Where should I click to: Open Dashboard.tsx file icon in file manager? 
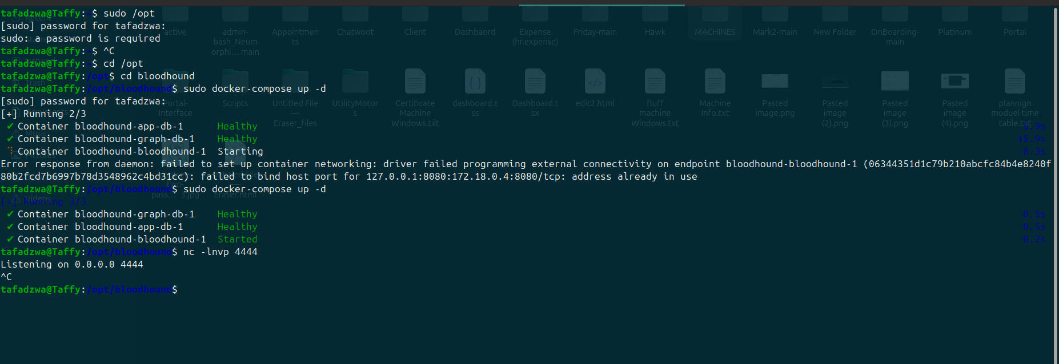pos(535,81)
